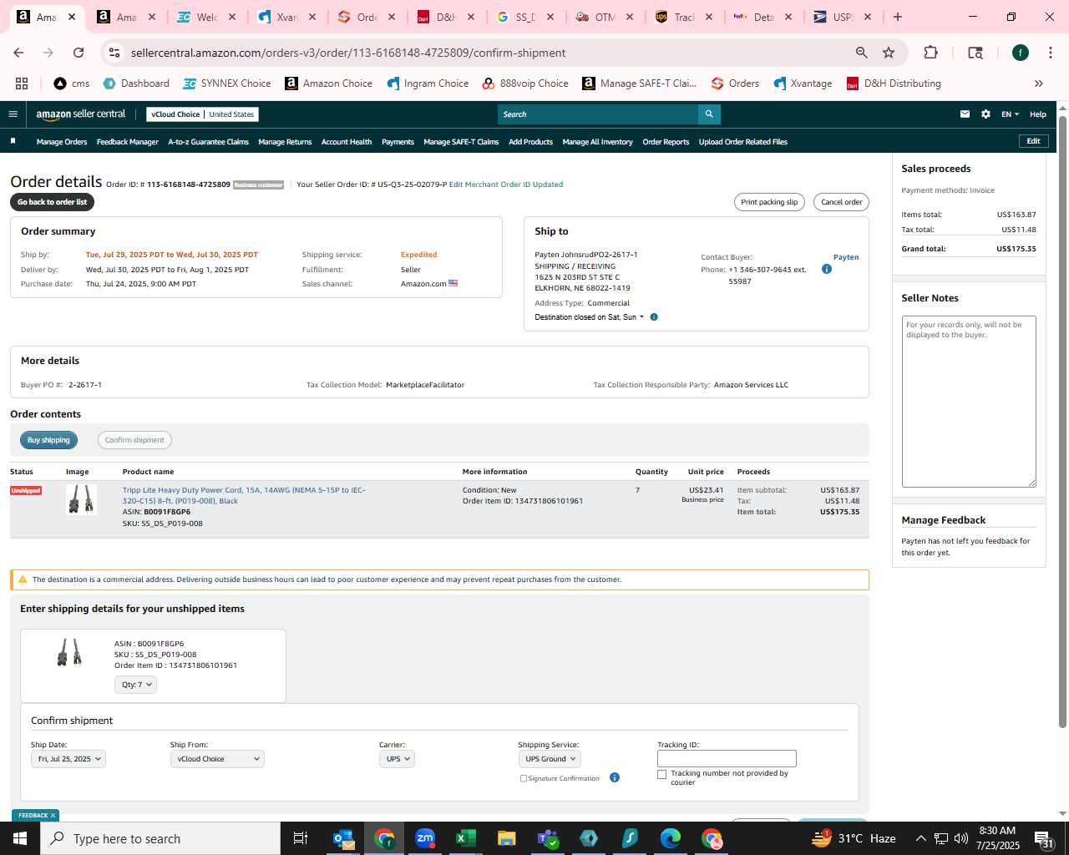Viewport: 1069px width, 855px height.
Task: Open A-to-z Guarantee Claims menu item
Action: tap(208, 142)
